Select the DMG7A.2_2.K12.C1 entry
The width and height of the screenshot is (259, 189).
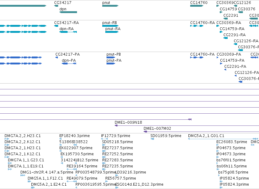(x=7, y=145)
